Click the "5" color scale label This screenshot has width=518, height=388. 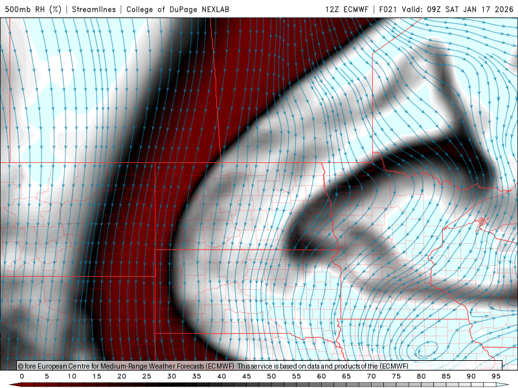tap(47, 376)
